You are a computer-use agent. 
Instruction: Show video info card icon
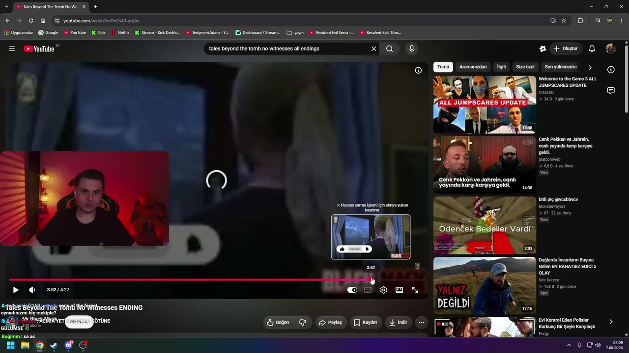click(418, 70)
